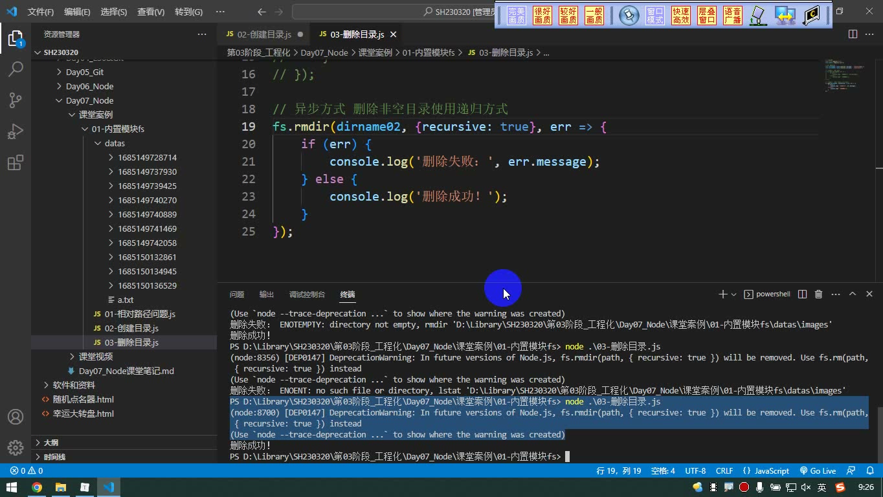Viewport: 883px width, 497px height.
Task: Expand the 软件和资料 folder
Action: (74, 385)
